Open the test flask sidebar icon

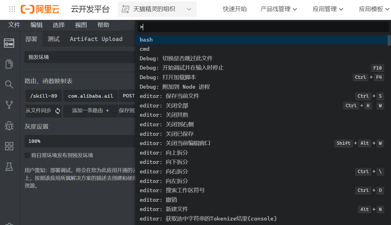[9, 167]
